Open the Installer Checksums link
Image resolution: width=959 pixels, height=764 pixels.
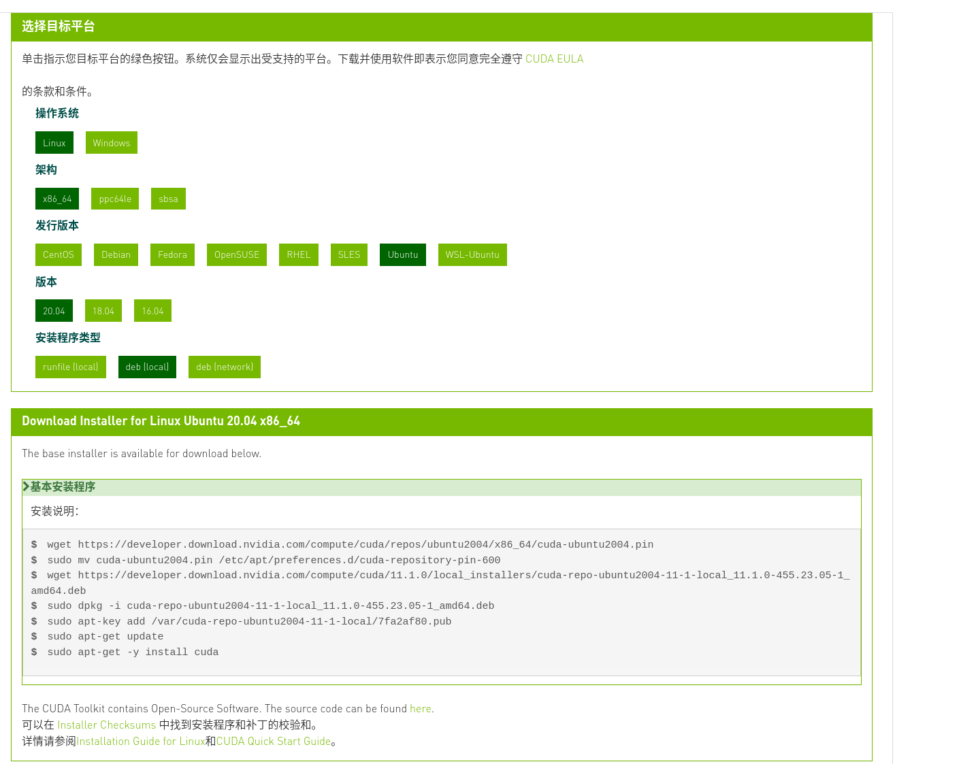coord(106,725)
